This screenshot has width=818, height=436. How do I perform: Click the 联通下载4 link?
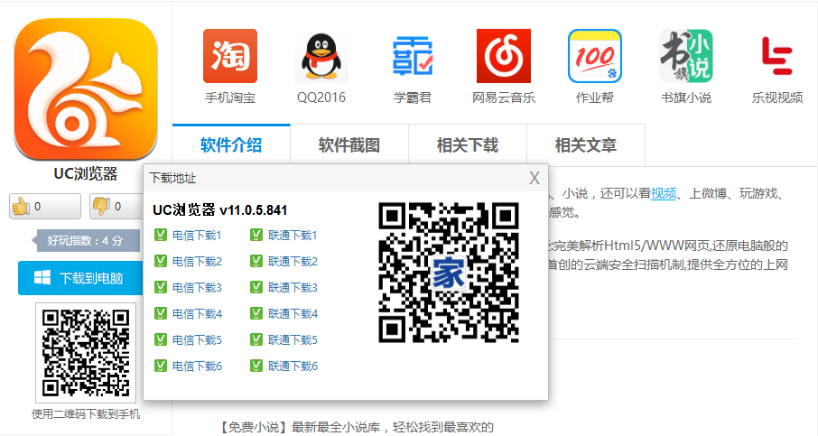[293, 313]
